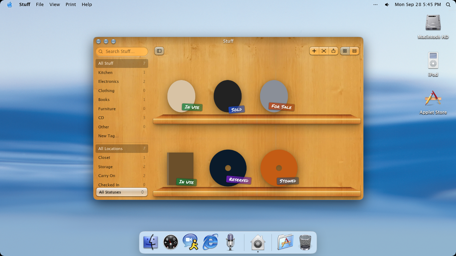Select the black item marked Sold
Screen dimensions: 456x256
[x=228, y=96]
